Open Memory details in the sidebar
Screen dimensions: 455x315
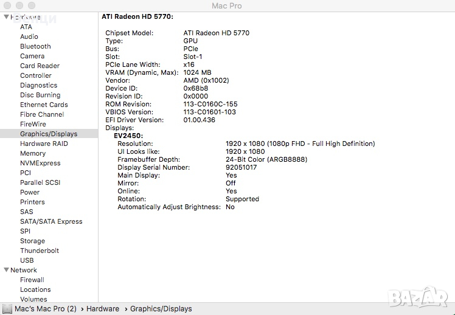click(x=33, y=153)
